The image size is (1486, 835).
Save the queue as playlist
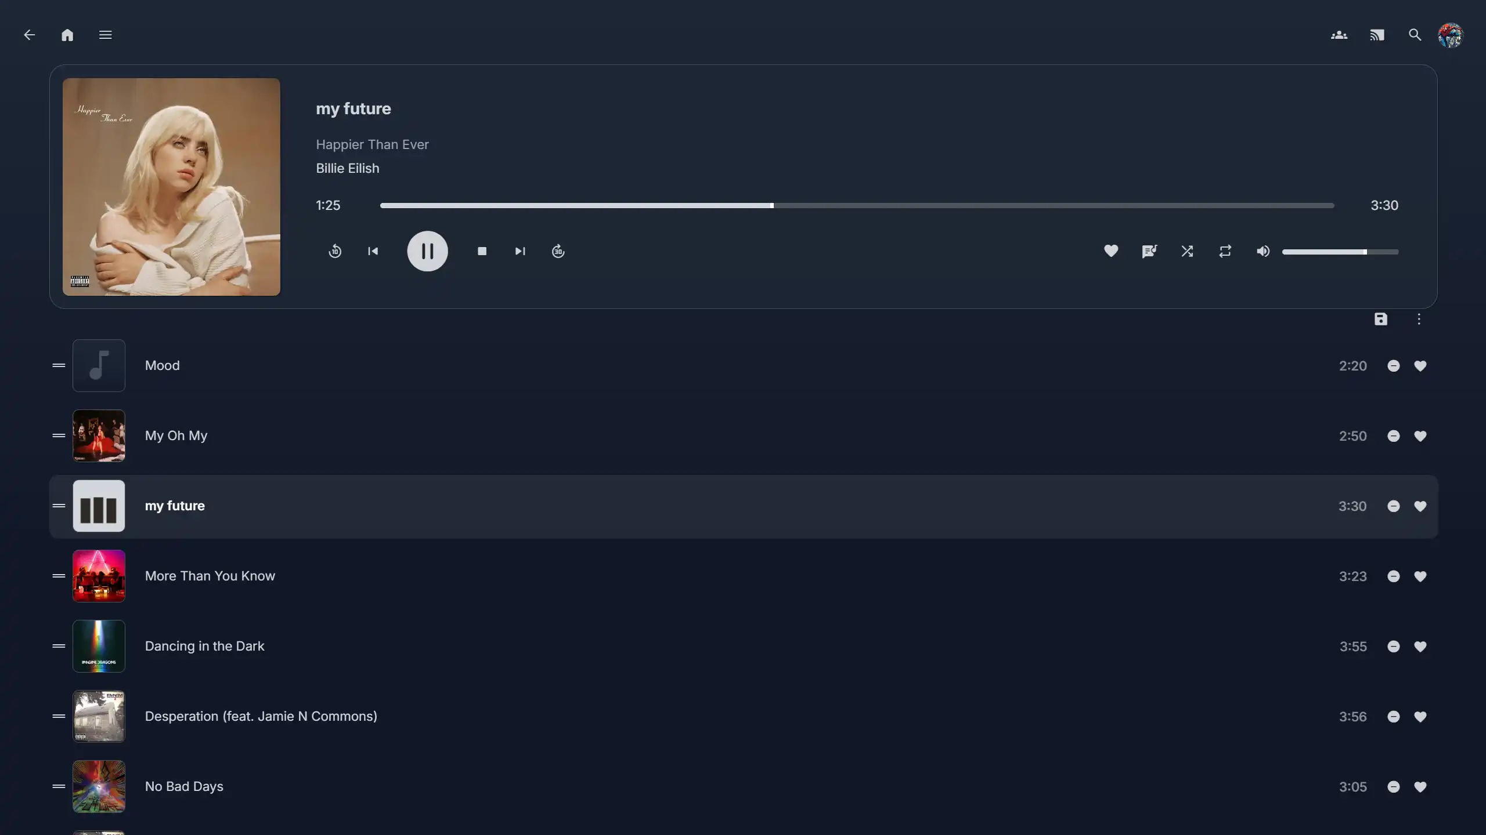[x=1381, y=319]
